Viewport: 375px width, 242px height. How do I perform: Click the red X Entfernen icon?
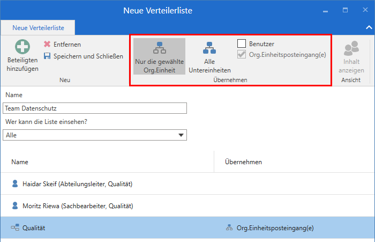(x=47, y=44)
